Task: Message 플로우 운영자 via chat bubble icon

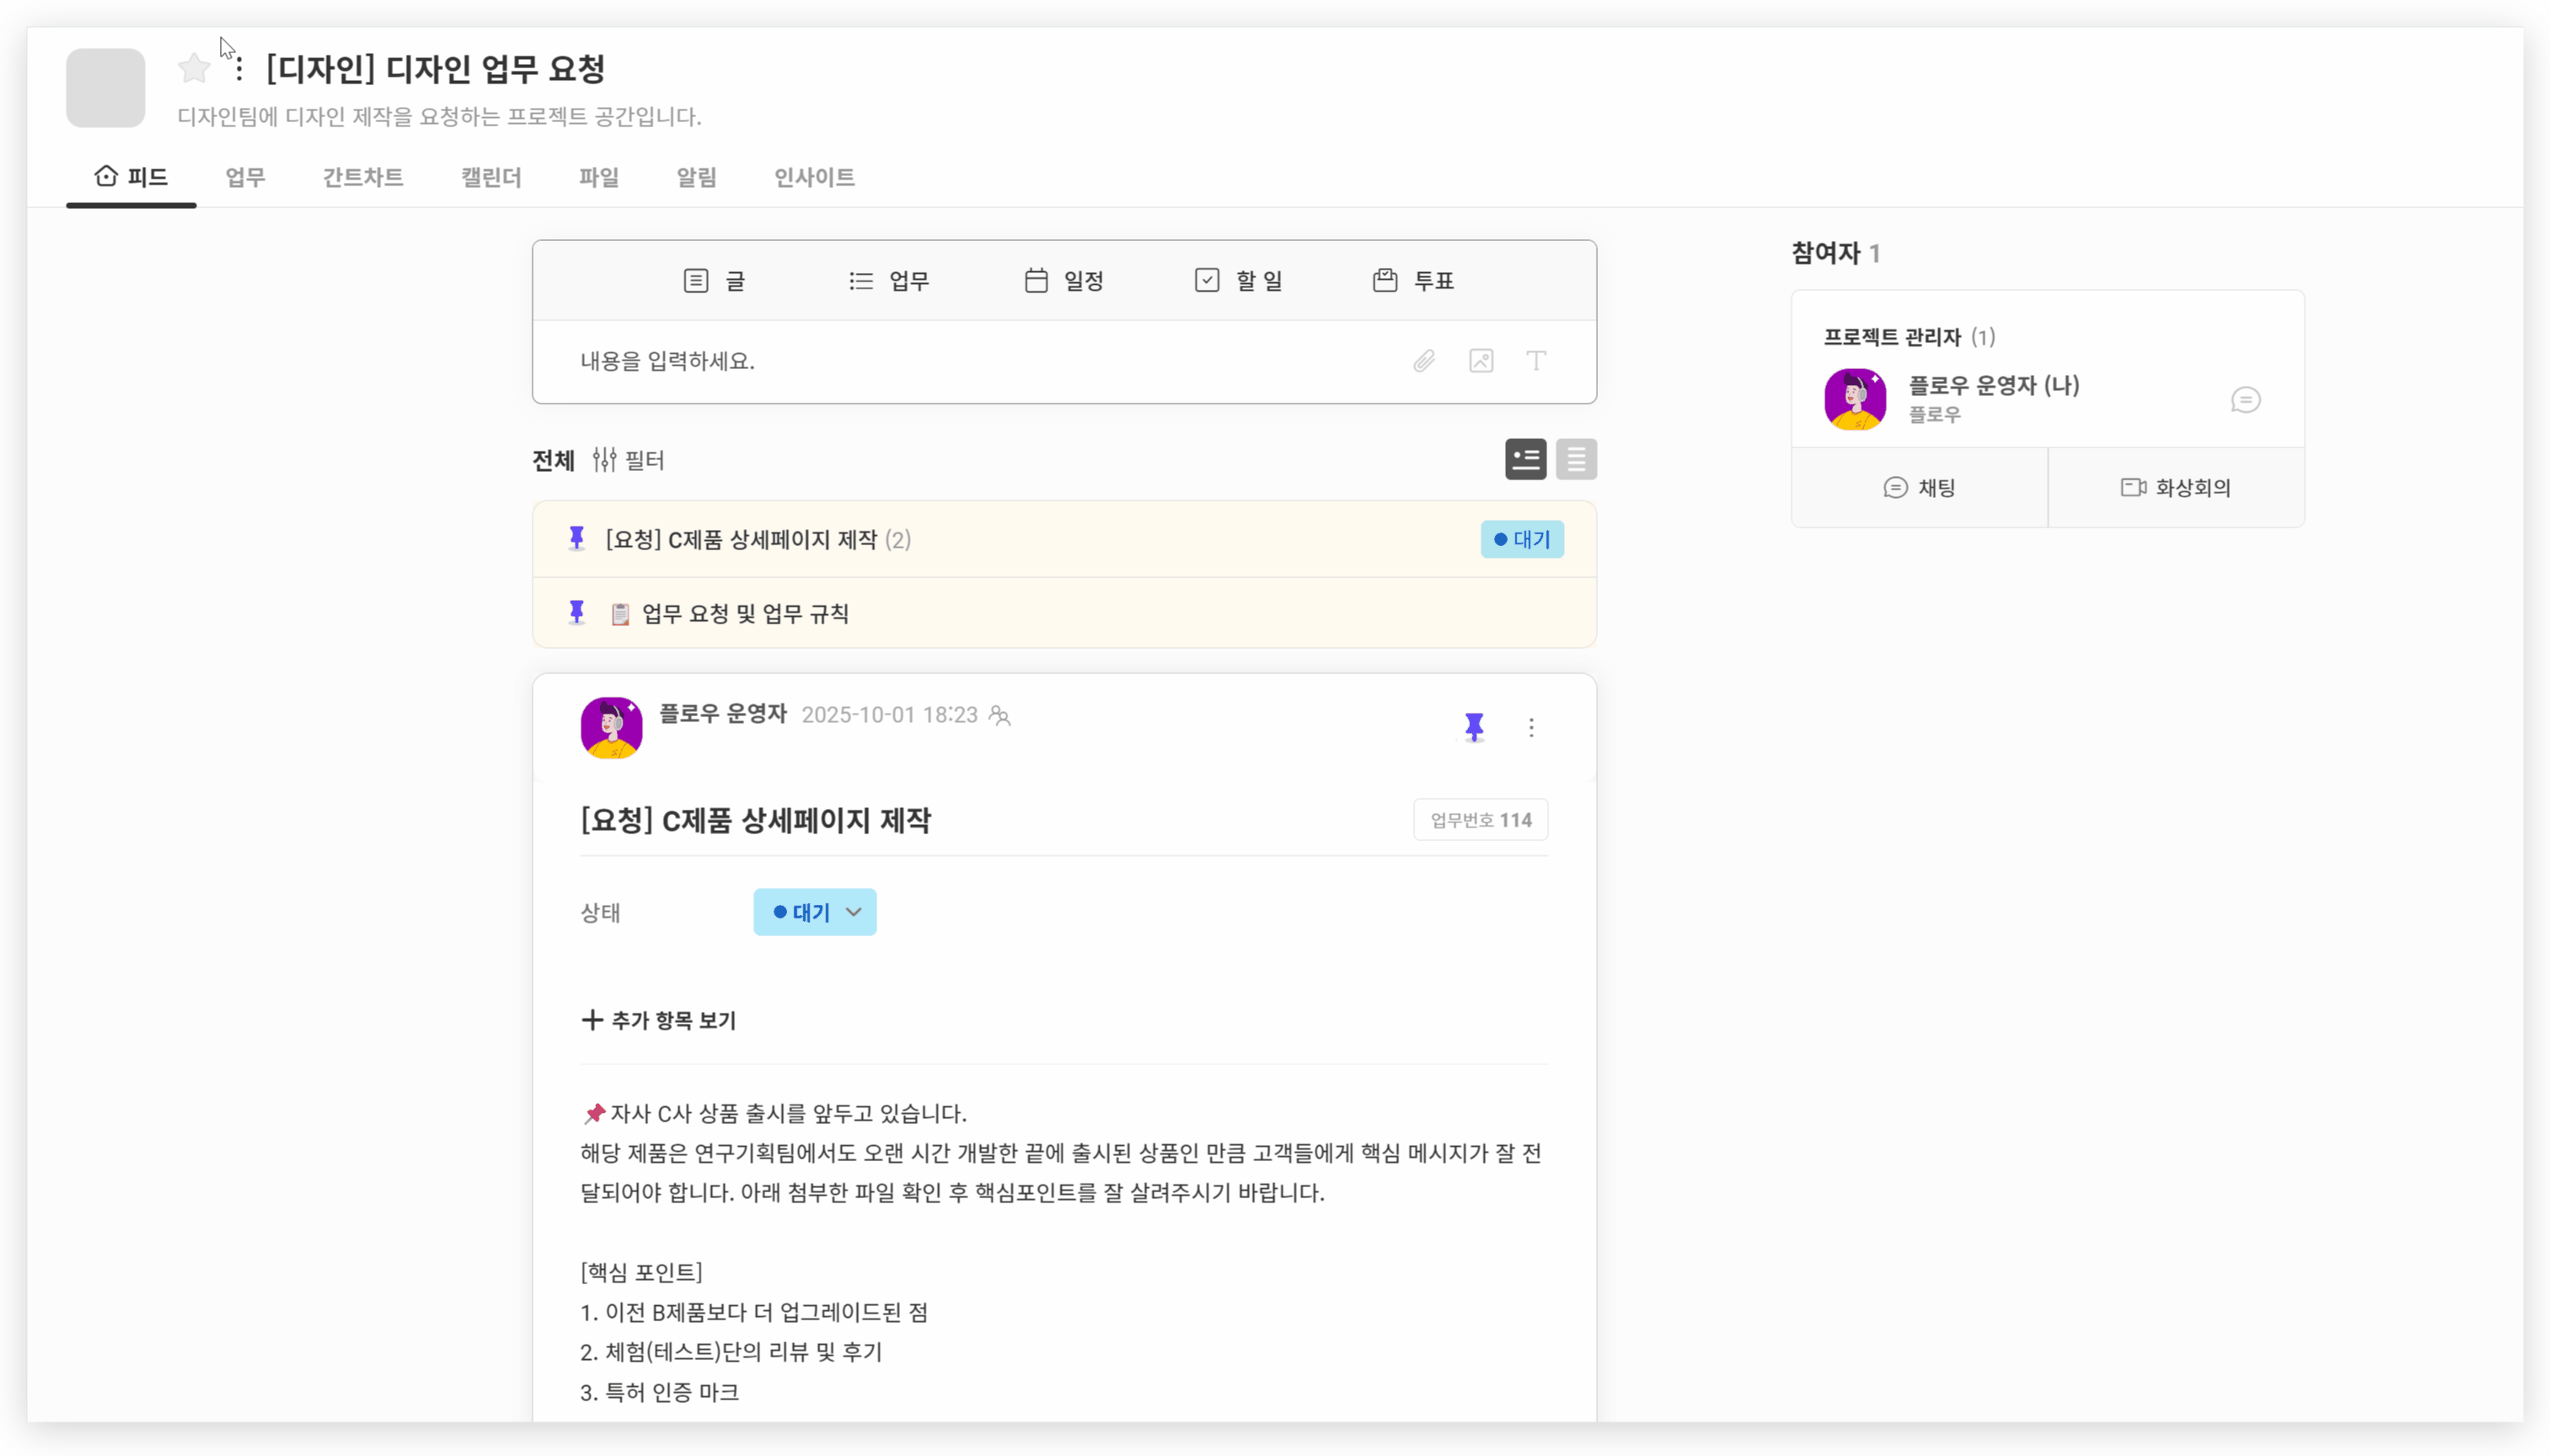Action: [2245, 400]
